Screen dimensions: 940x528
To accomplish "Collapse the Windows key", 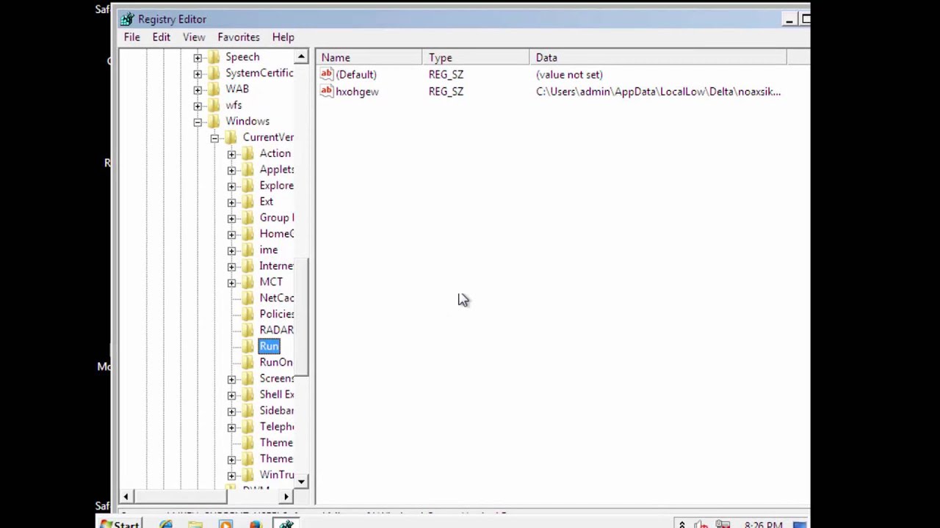I will point(198,122).
